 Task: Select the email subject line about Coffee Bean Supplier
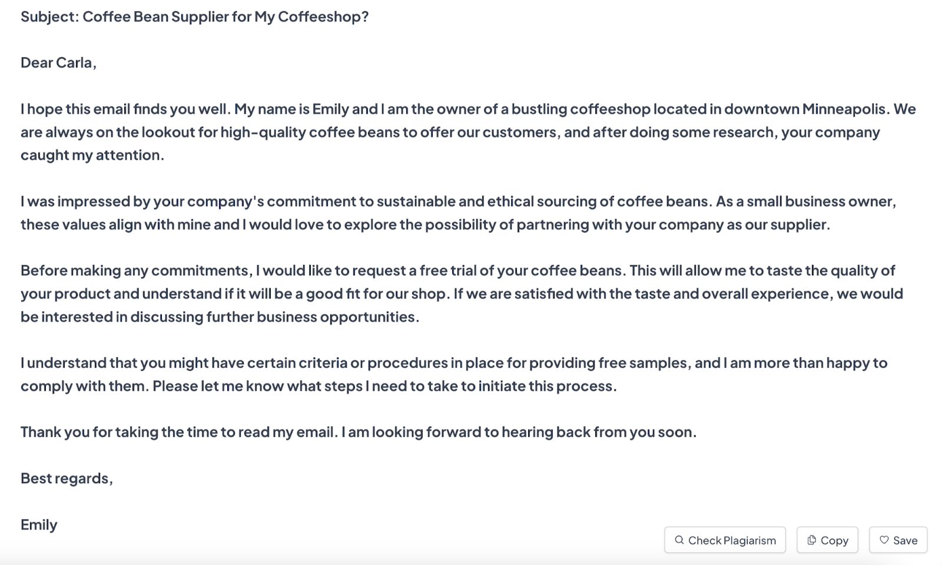tap(194, 16)
